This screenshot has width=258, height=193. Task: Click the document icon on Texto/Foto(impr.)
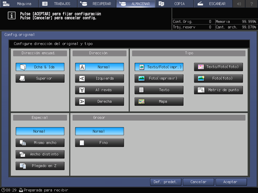pos(142,67)
